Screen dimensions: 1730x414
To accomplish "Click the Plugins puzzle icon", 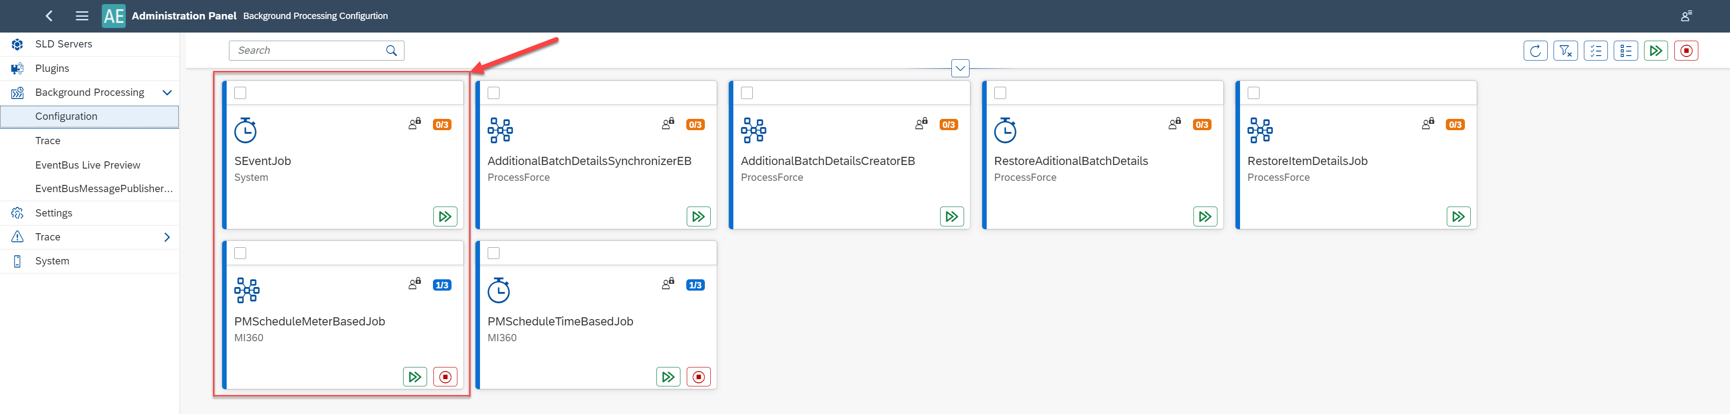I will click(x=16, y=68).
